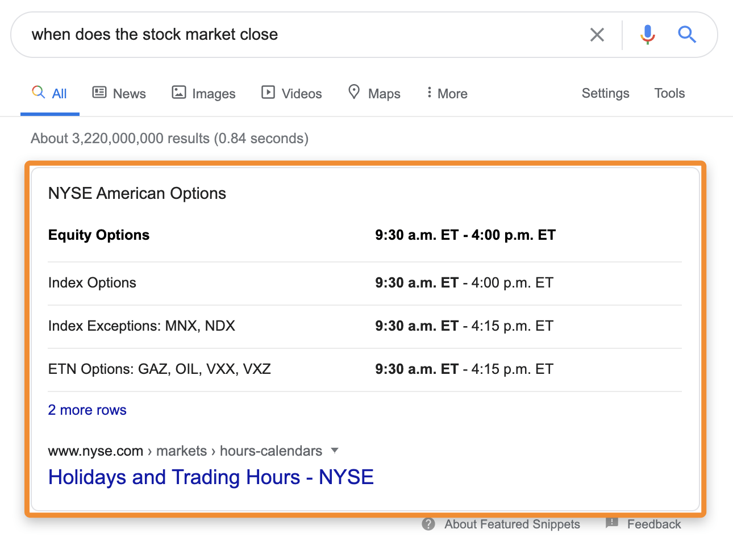Click the voice search microphone icon
The width and height of the screenshot is (733, 550).
[647, 34]
